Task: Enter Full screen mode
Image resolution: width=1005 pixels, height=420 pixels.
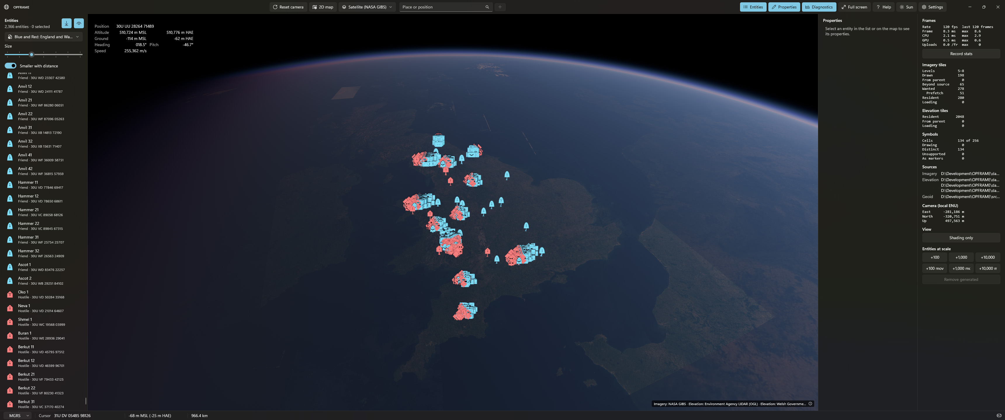Action: [x=854, y=7]
